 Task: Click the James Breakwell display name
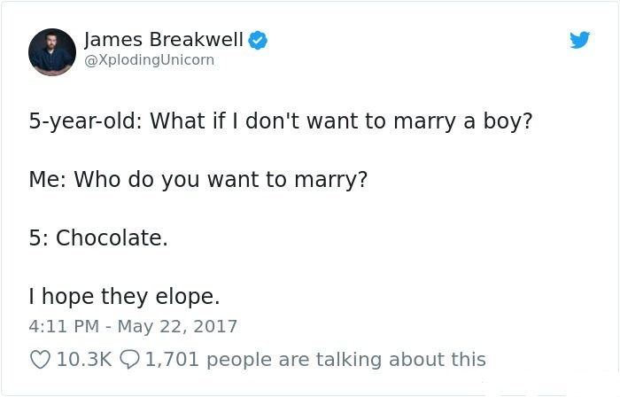(x=164, y=40)
